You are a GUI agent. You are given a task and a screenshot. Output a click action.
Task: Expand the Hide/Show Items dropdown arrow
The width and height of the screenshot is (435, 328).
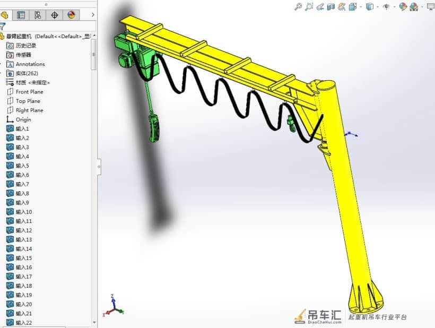(x=394, y=7)
